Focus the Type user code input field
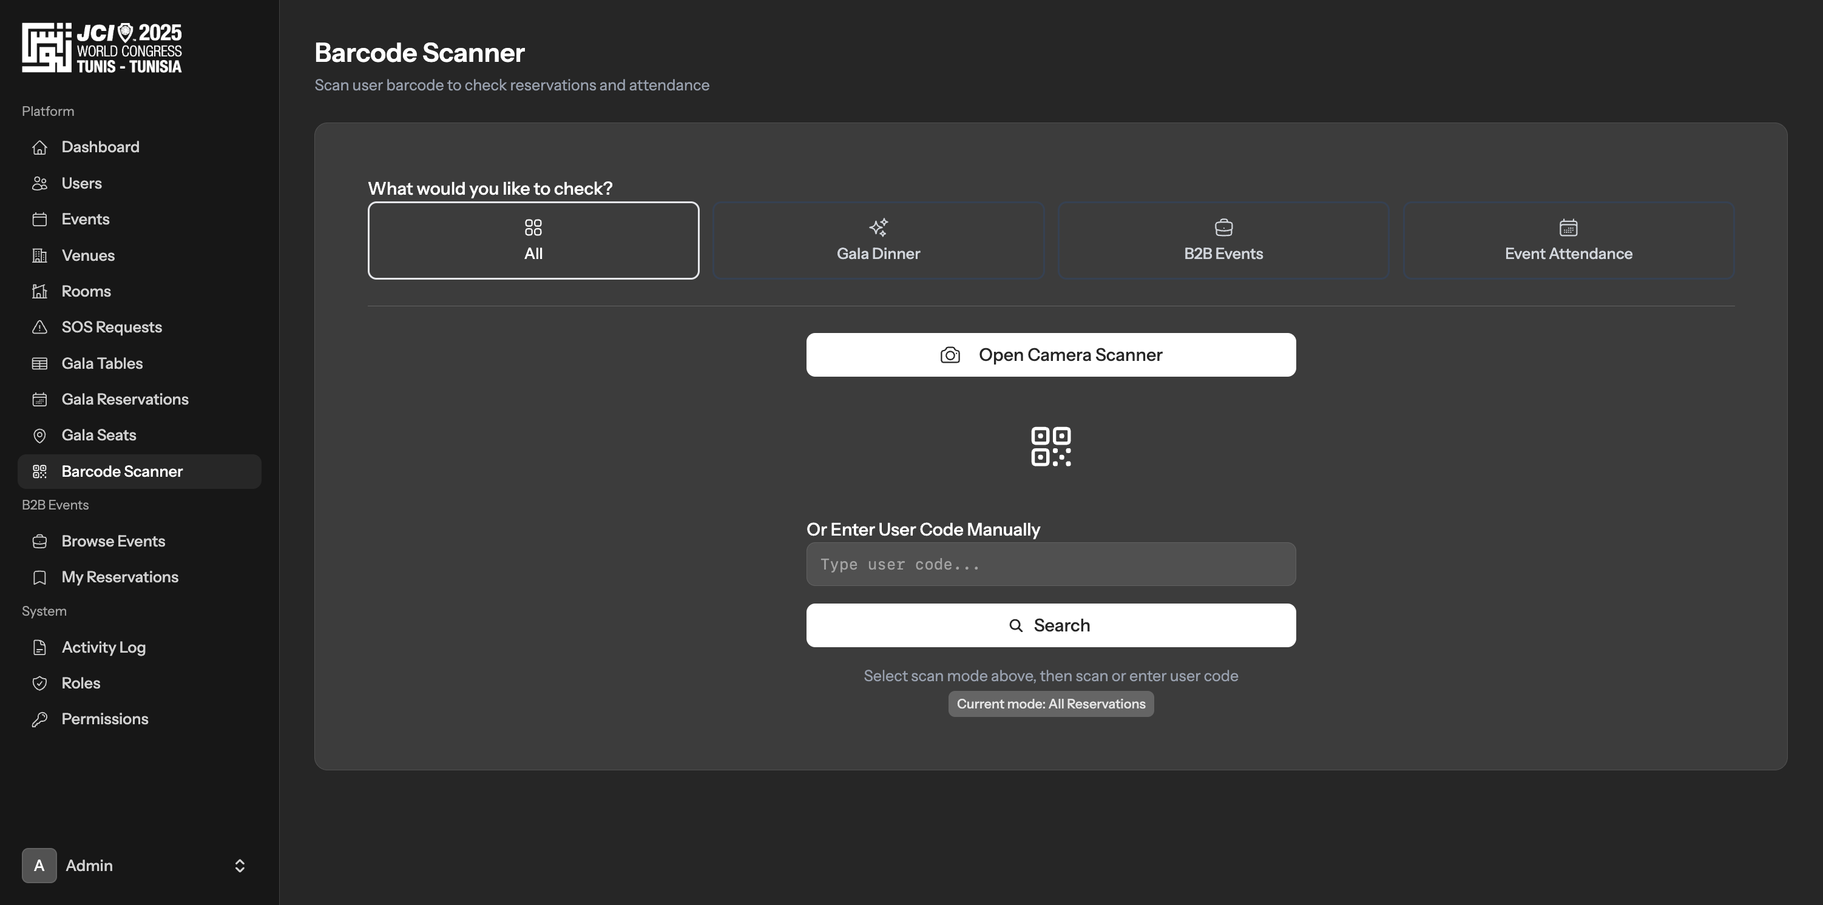The height and width of the screenshot is (905, 1823). point(1051,565)
